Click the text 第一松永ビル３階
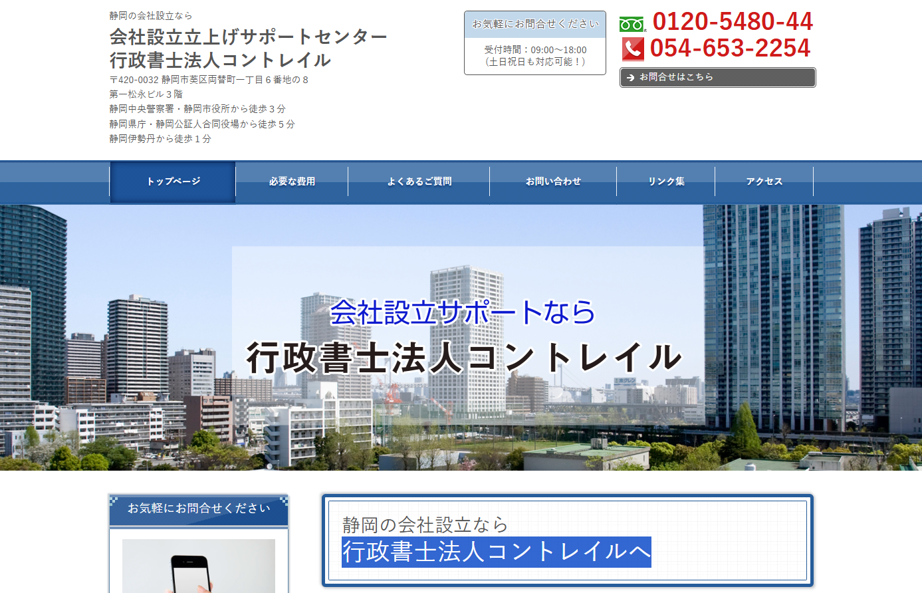922x593 pixels. click(x=146, y=94)
